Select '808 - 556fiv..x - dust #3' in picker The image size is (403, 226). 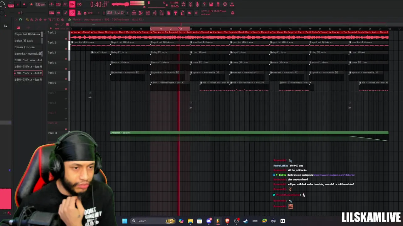tap(28, 67)
